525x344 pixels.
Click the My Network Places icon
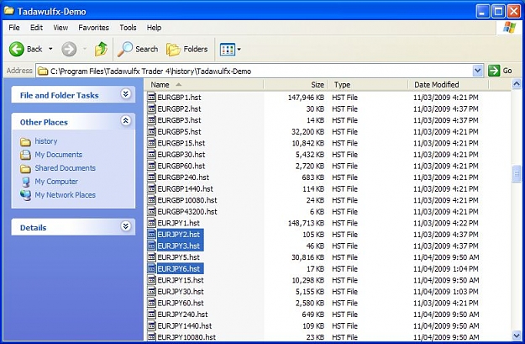tap(25, 195)
